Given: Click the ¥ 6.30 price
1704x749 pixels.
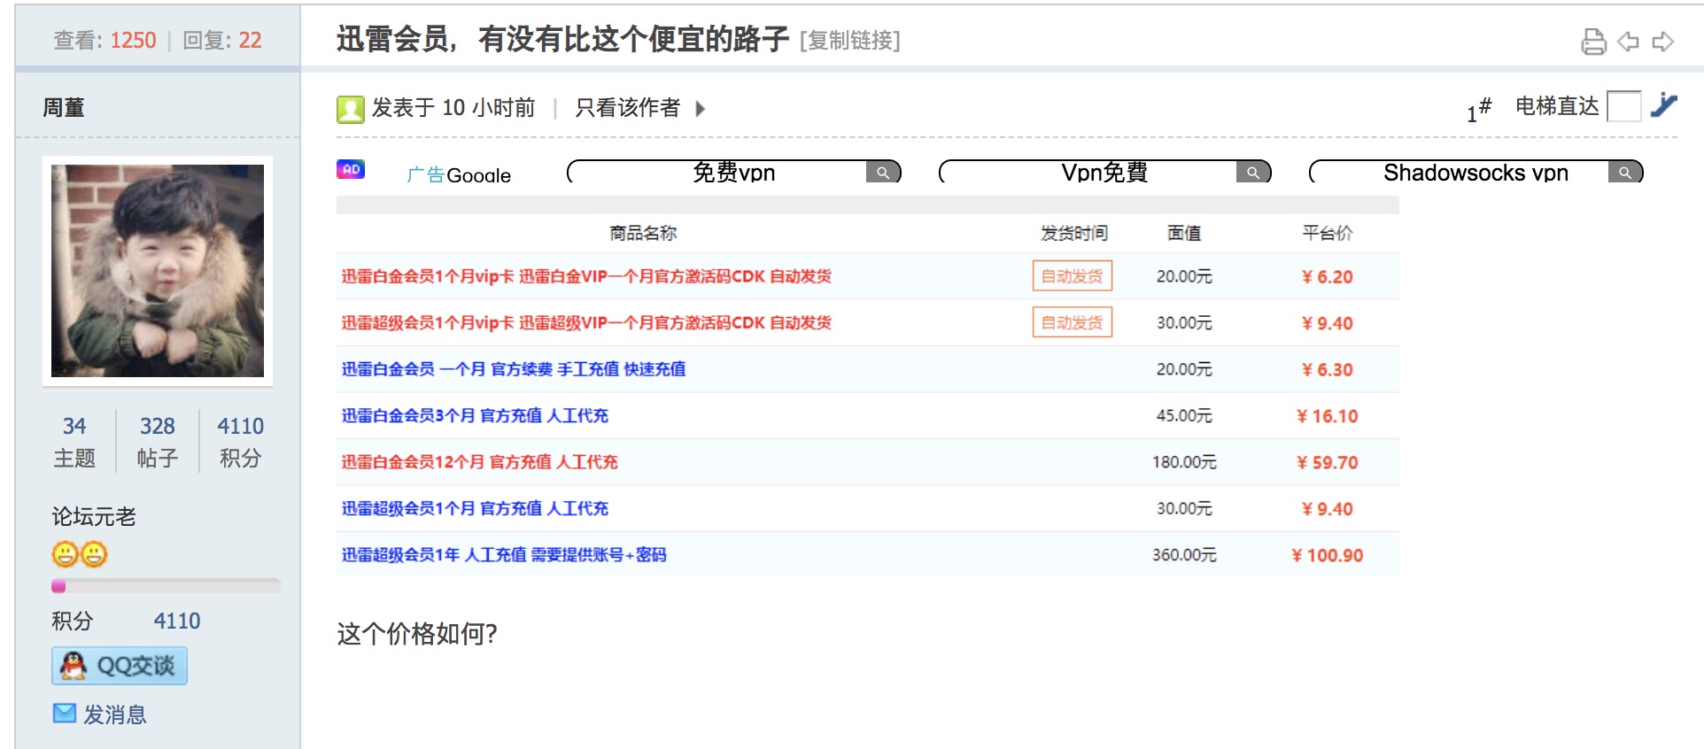Looking at the screenshot, I should coord(1328,370).
